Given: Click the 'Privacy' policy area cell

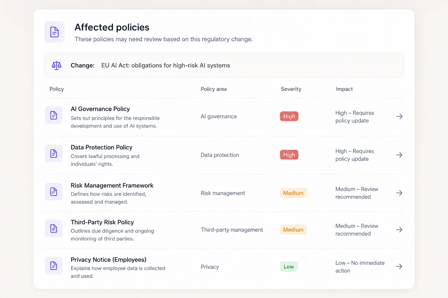Looking at the screenshot, I should click(210, 267).
